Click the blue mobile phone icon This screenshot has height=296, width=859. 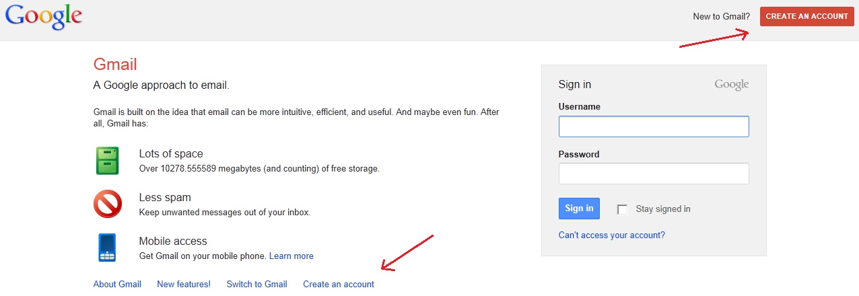[108, 248]
